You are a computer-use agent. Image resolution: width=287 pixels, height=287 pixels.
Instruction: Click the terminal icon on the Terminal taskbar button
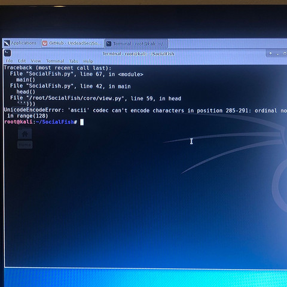pyautogui.click(x=109, y=44)
